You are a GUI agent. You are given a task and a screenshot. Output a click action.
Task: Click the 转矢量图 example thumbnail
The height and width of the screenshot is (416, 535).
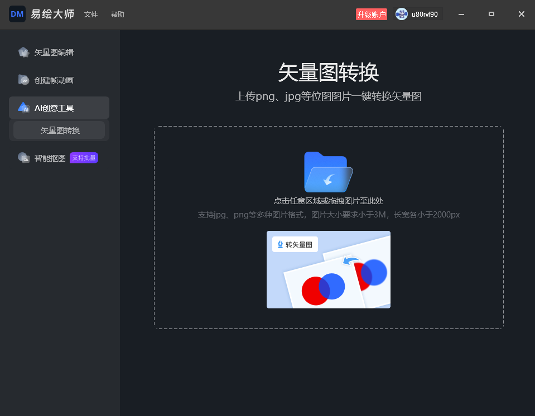[328, 269]
